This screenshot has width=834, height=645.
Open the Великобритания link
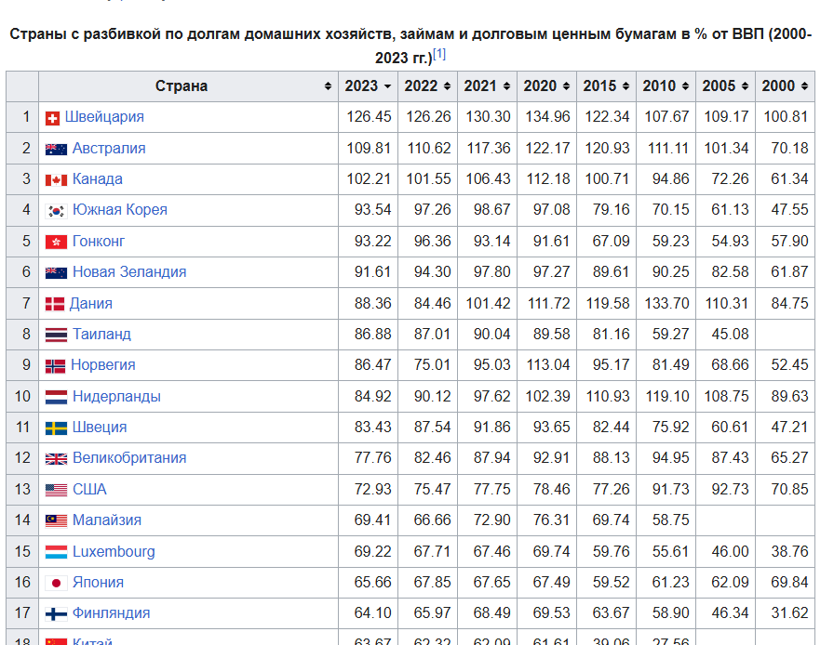(129, 458)
